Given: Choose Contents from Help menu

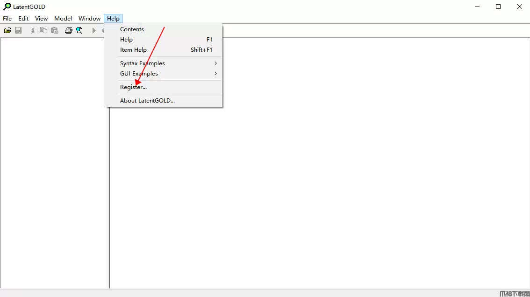Looking at the screenshot, I should 163,29.
